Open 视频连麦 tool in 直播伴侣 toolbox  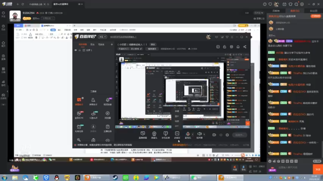[x=107, y=101]
